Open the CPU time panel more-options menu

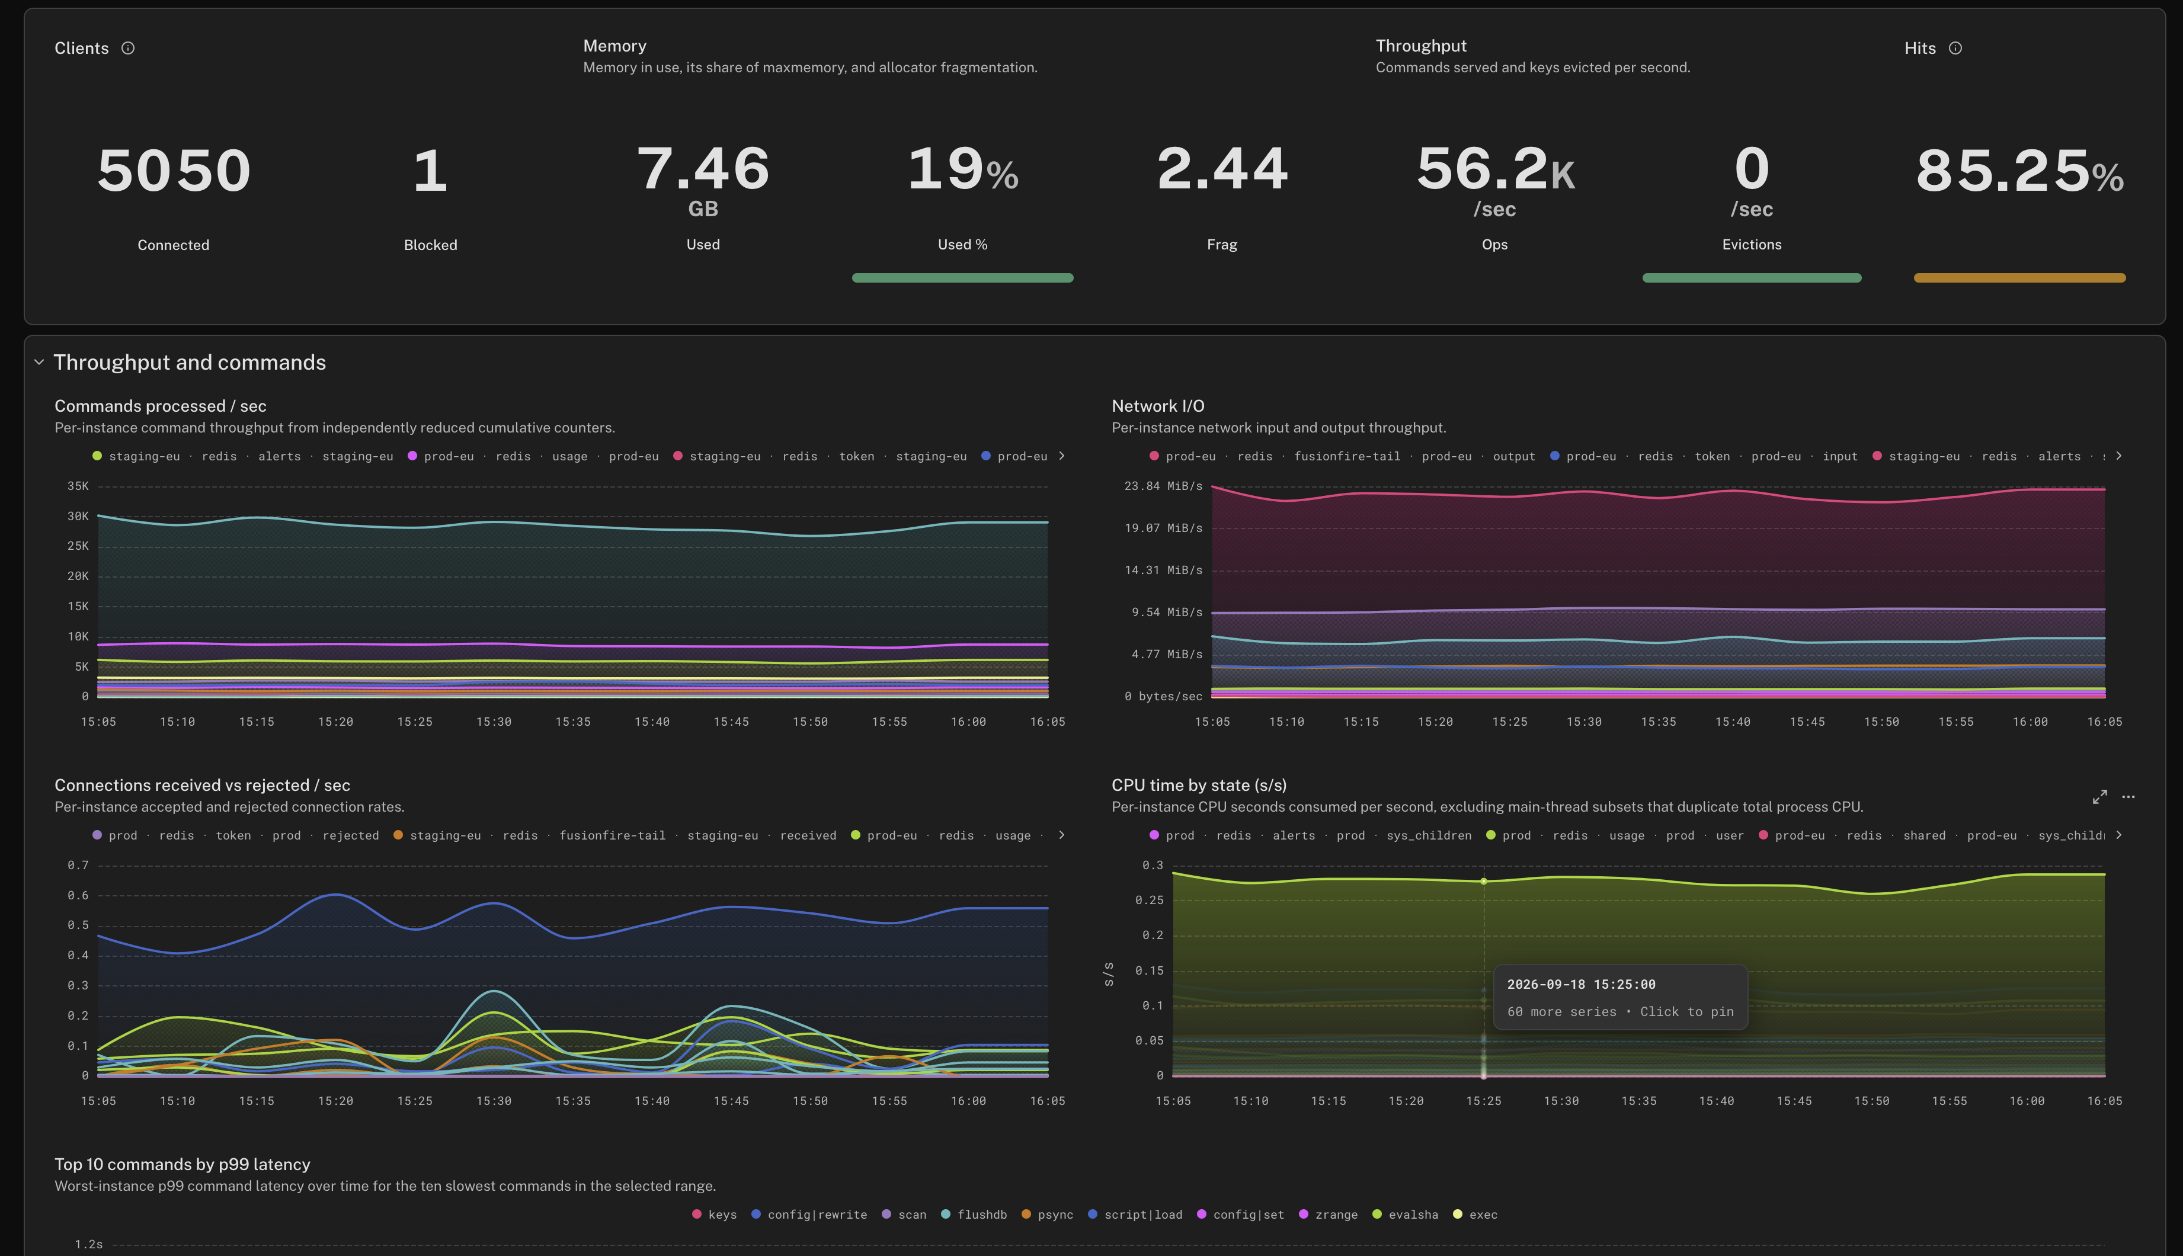(x=2128, y=797)
